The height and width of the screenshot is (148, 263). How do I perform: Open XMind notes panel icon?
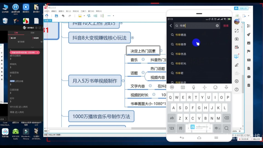pos(249,68)
